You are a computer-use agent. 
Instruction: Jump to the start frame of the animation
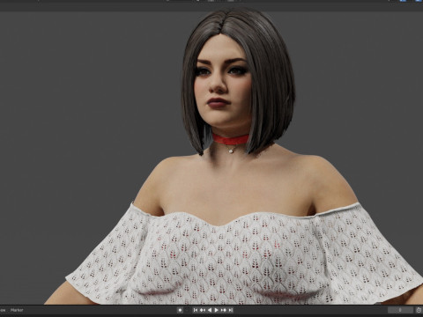196,310
